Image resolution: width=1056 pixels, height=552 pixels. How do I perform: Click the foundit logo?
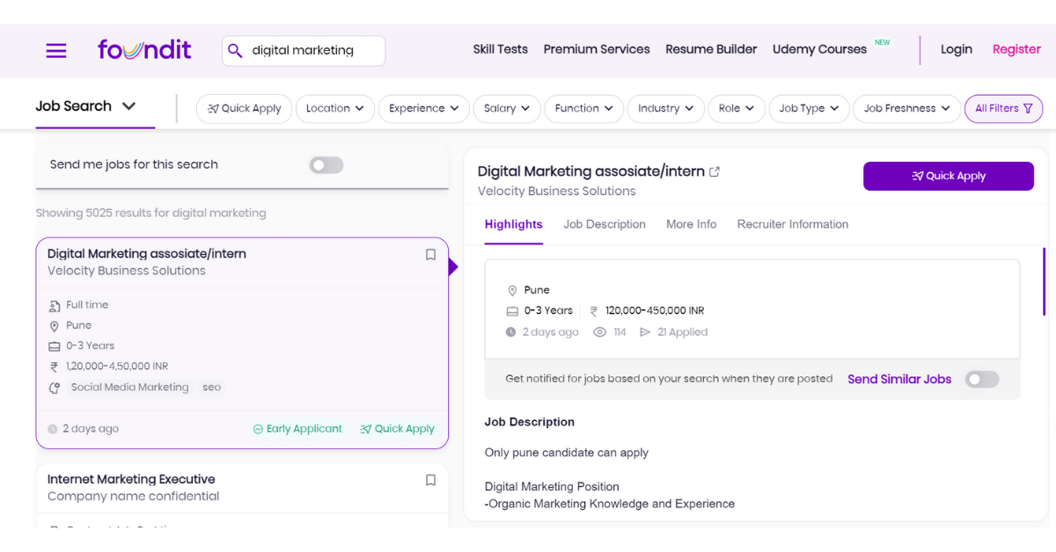point(144,50)
